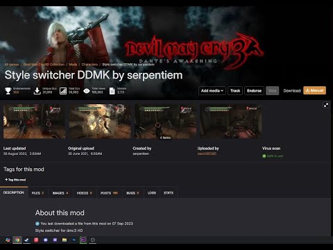Screen dimensions: 333x250
Task: Open the first gameplay screenshot thumbnail
Action: 34,122
